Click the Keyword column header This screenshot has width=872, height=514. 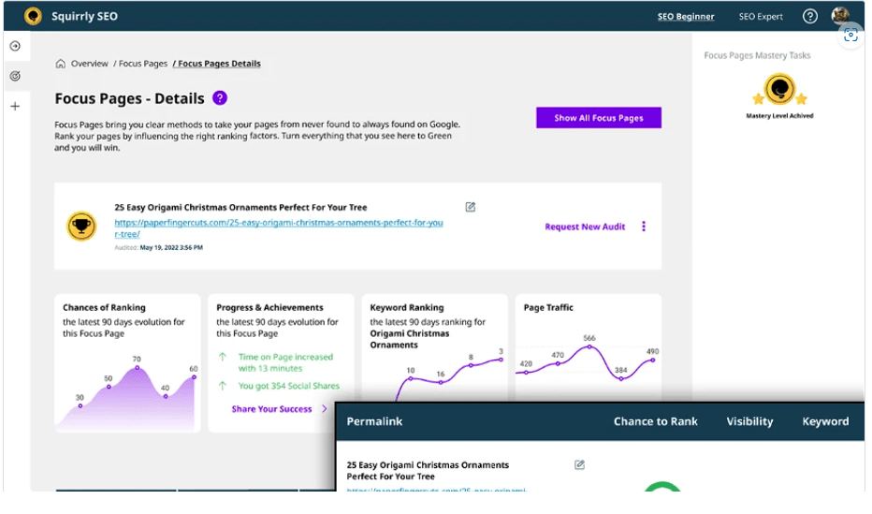[825, 421]
